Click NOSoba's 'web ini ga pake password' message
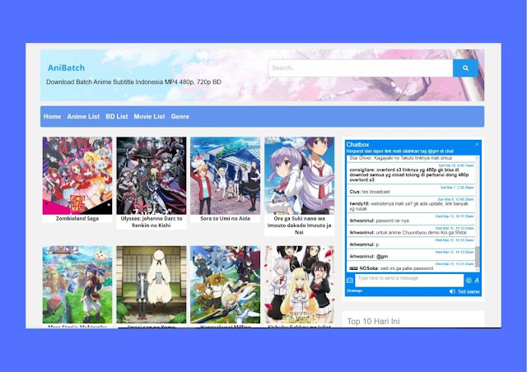The height and width of the screenshot is (372, 527). pos(391,268)
